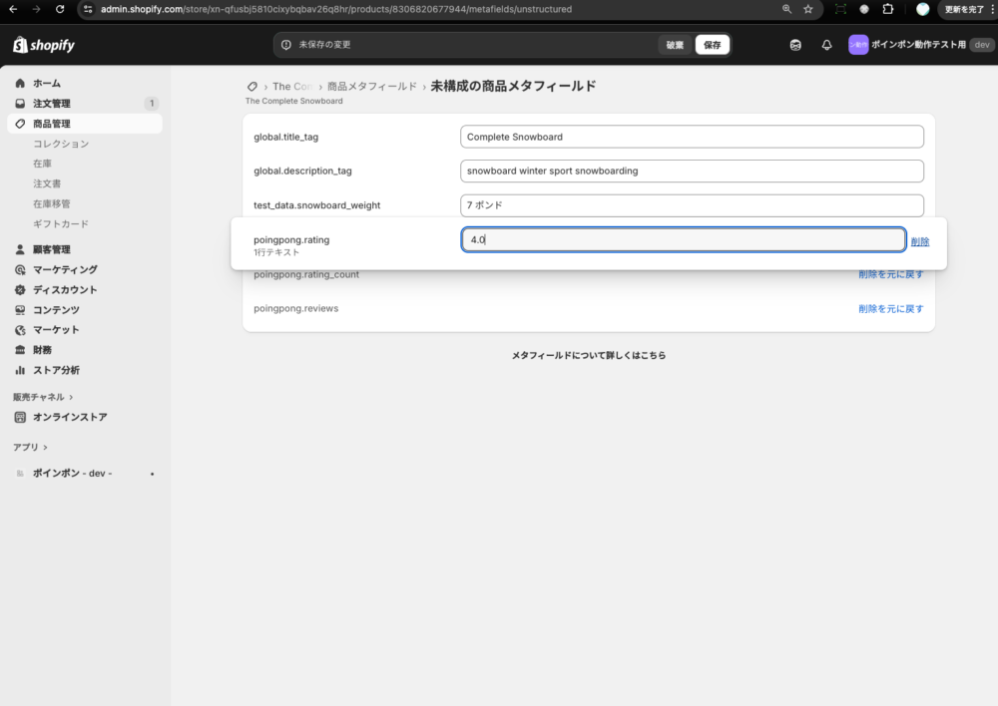This screenshot has height=706, width=998.
Task: Click the browser zoom magnifier icon
Action: coord(786,9)
